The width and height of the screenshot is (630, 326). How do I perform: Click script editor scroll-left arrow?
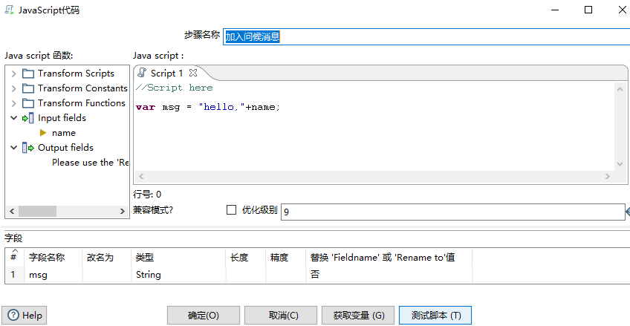[141, 176]
